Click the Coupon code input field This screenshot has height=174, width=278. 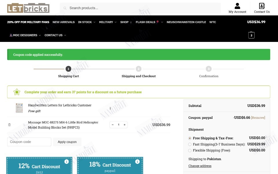click(29, 142)
